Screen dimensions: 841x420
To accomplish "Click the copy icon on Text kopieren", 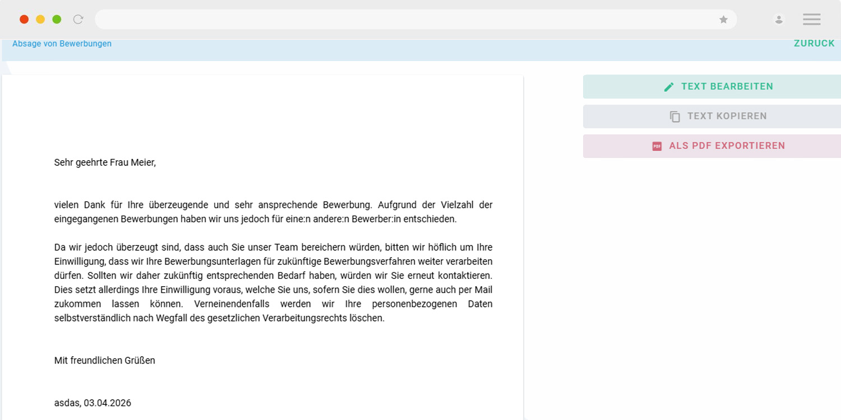I will (675, 116).
